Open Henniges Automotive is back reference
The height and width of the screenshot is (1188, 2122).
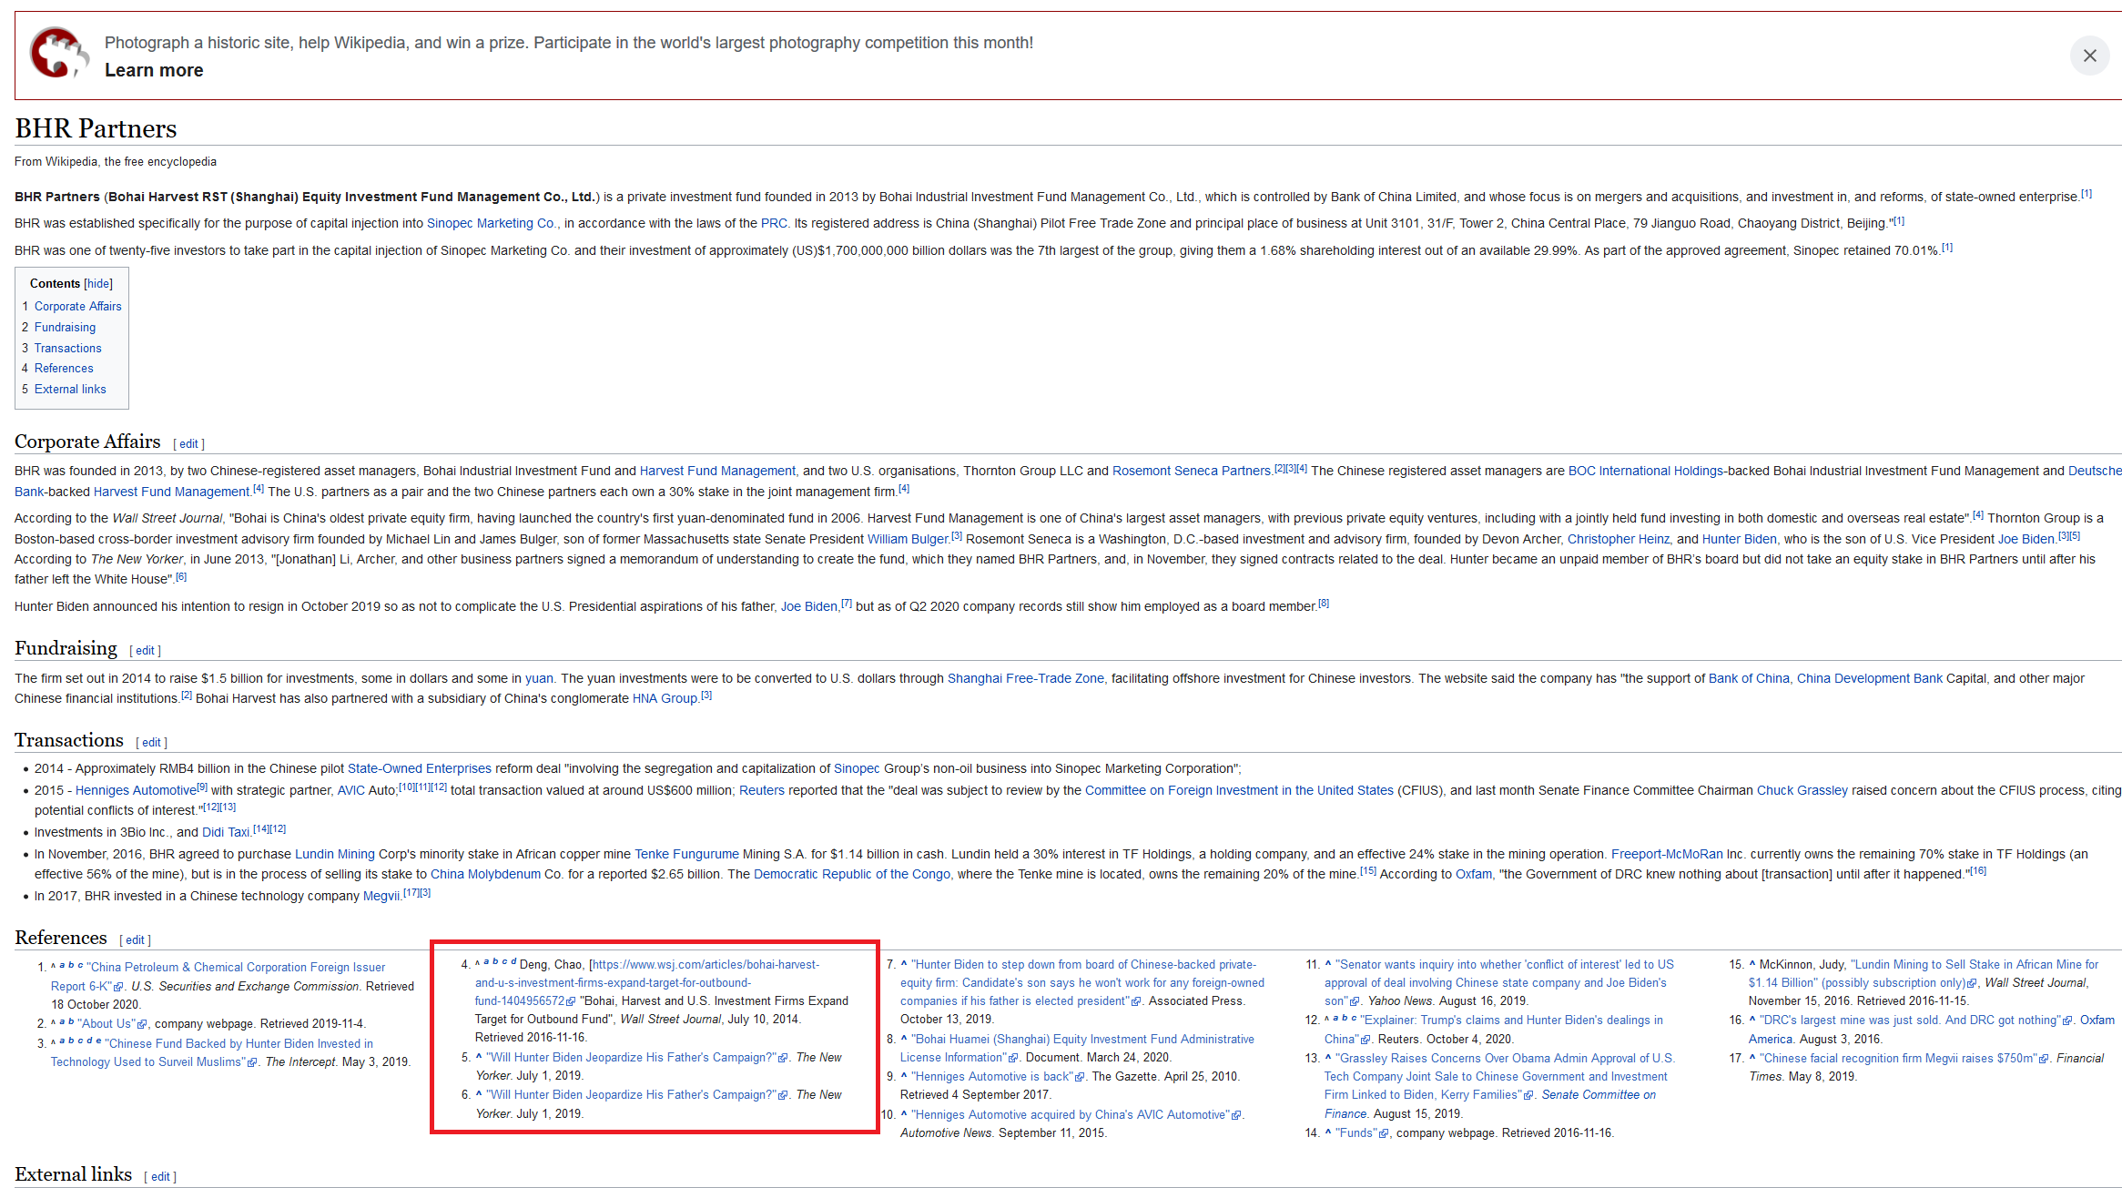coord(991,1077)
